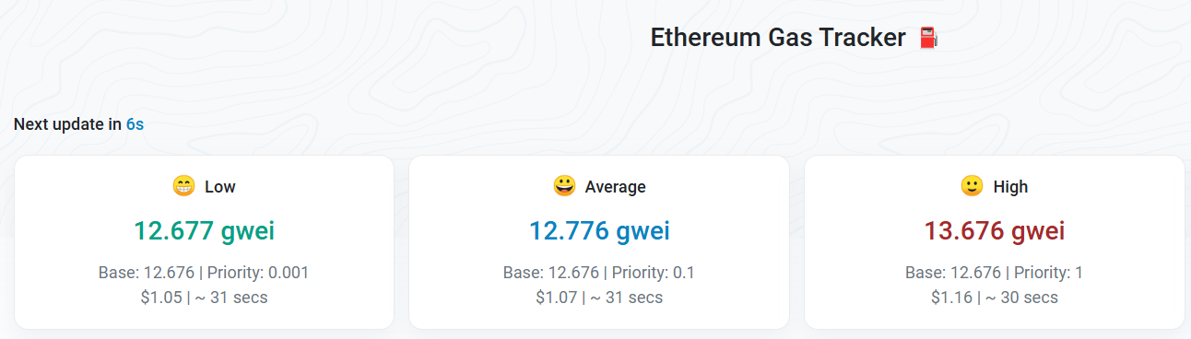Select the Ethereum Gas Tracker heading
Image resolution: width=1191 pixels, height=339 pixels.
point(778,38)
